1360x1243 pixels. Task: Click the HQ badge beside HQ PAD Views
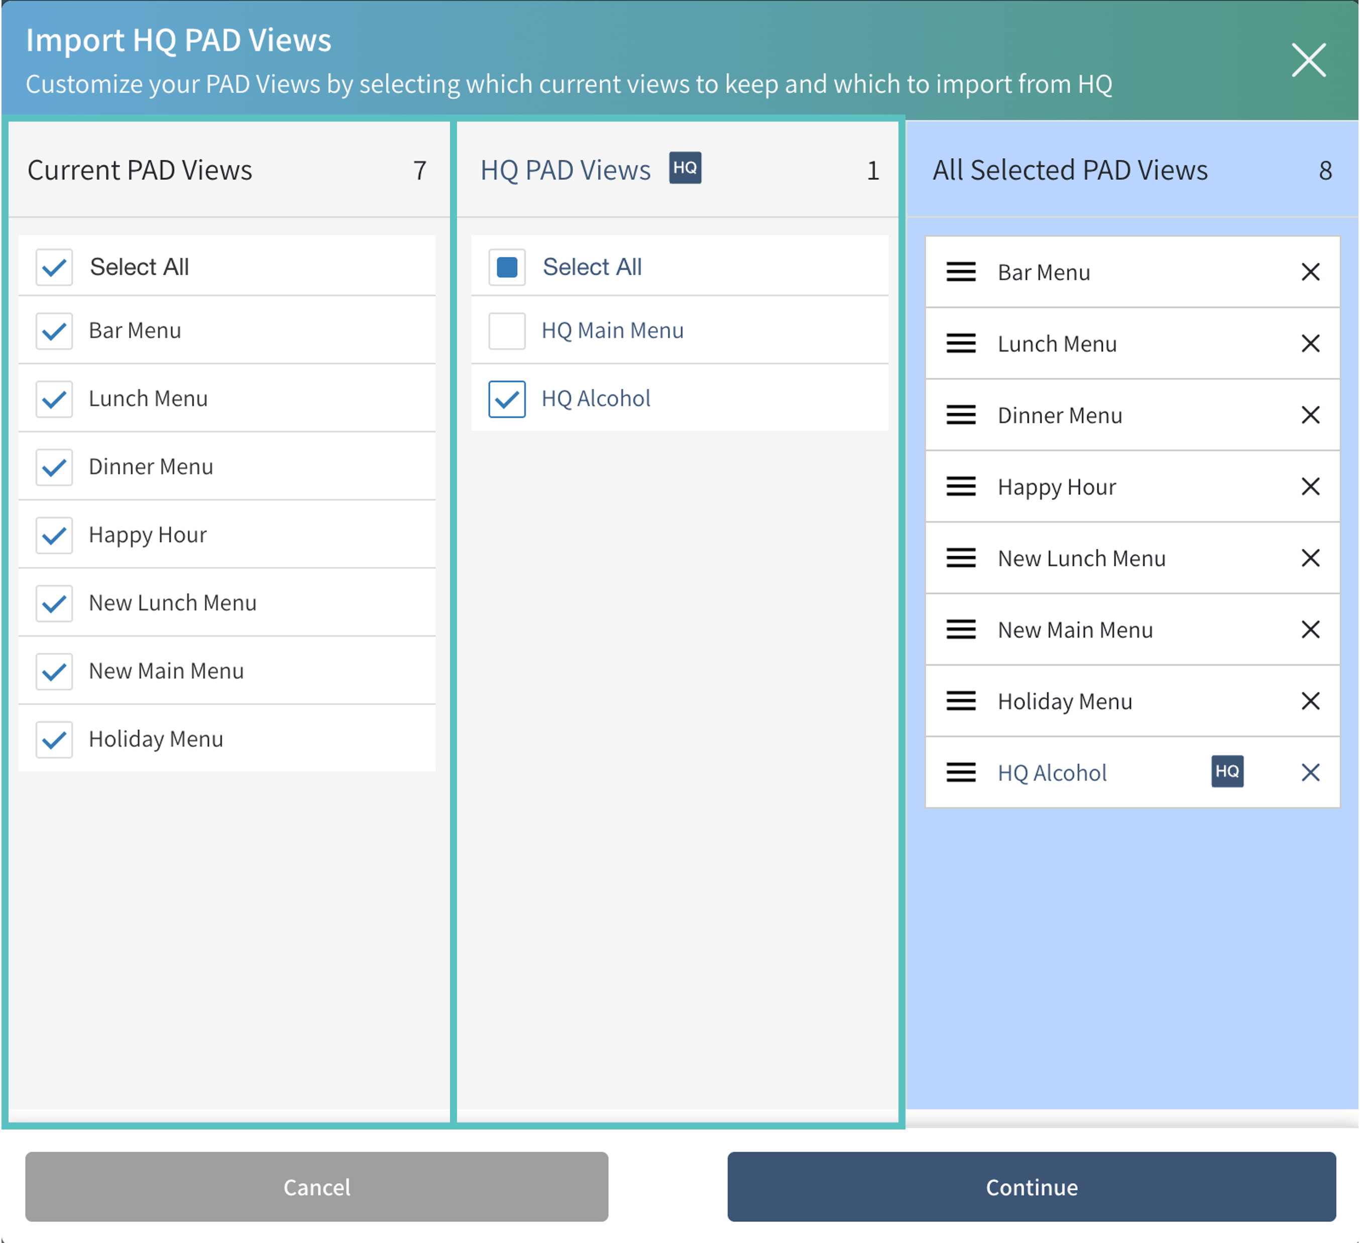pyautogui.click(x=685, y=168)
